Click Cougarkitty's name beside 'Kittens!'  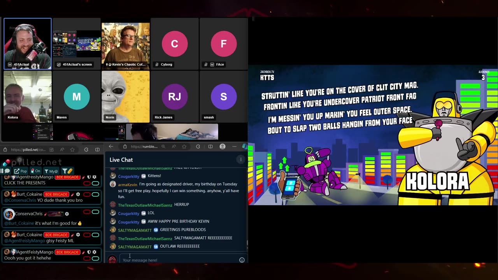(128, 177)
